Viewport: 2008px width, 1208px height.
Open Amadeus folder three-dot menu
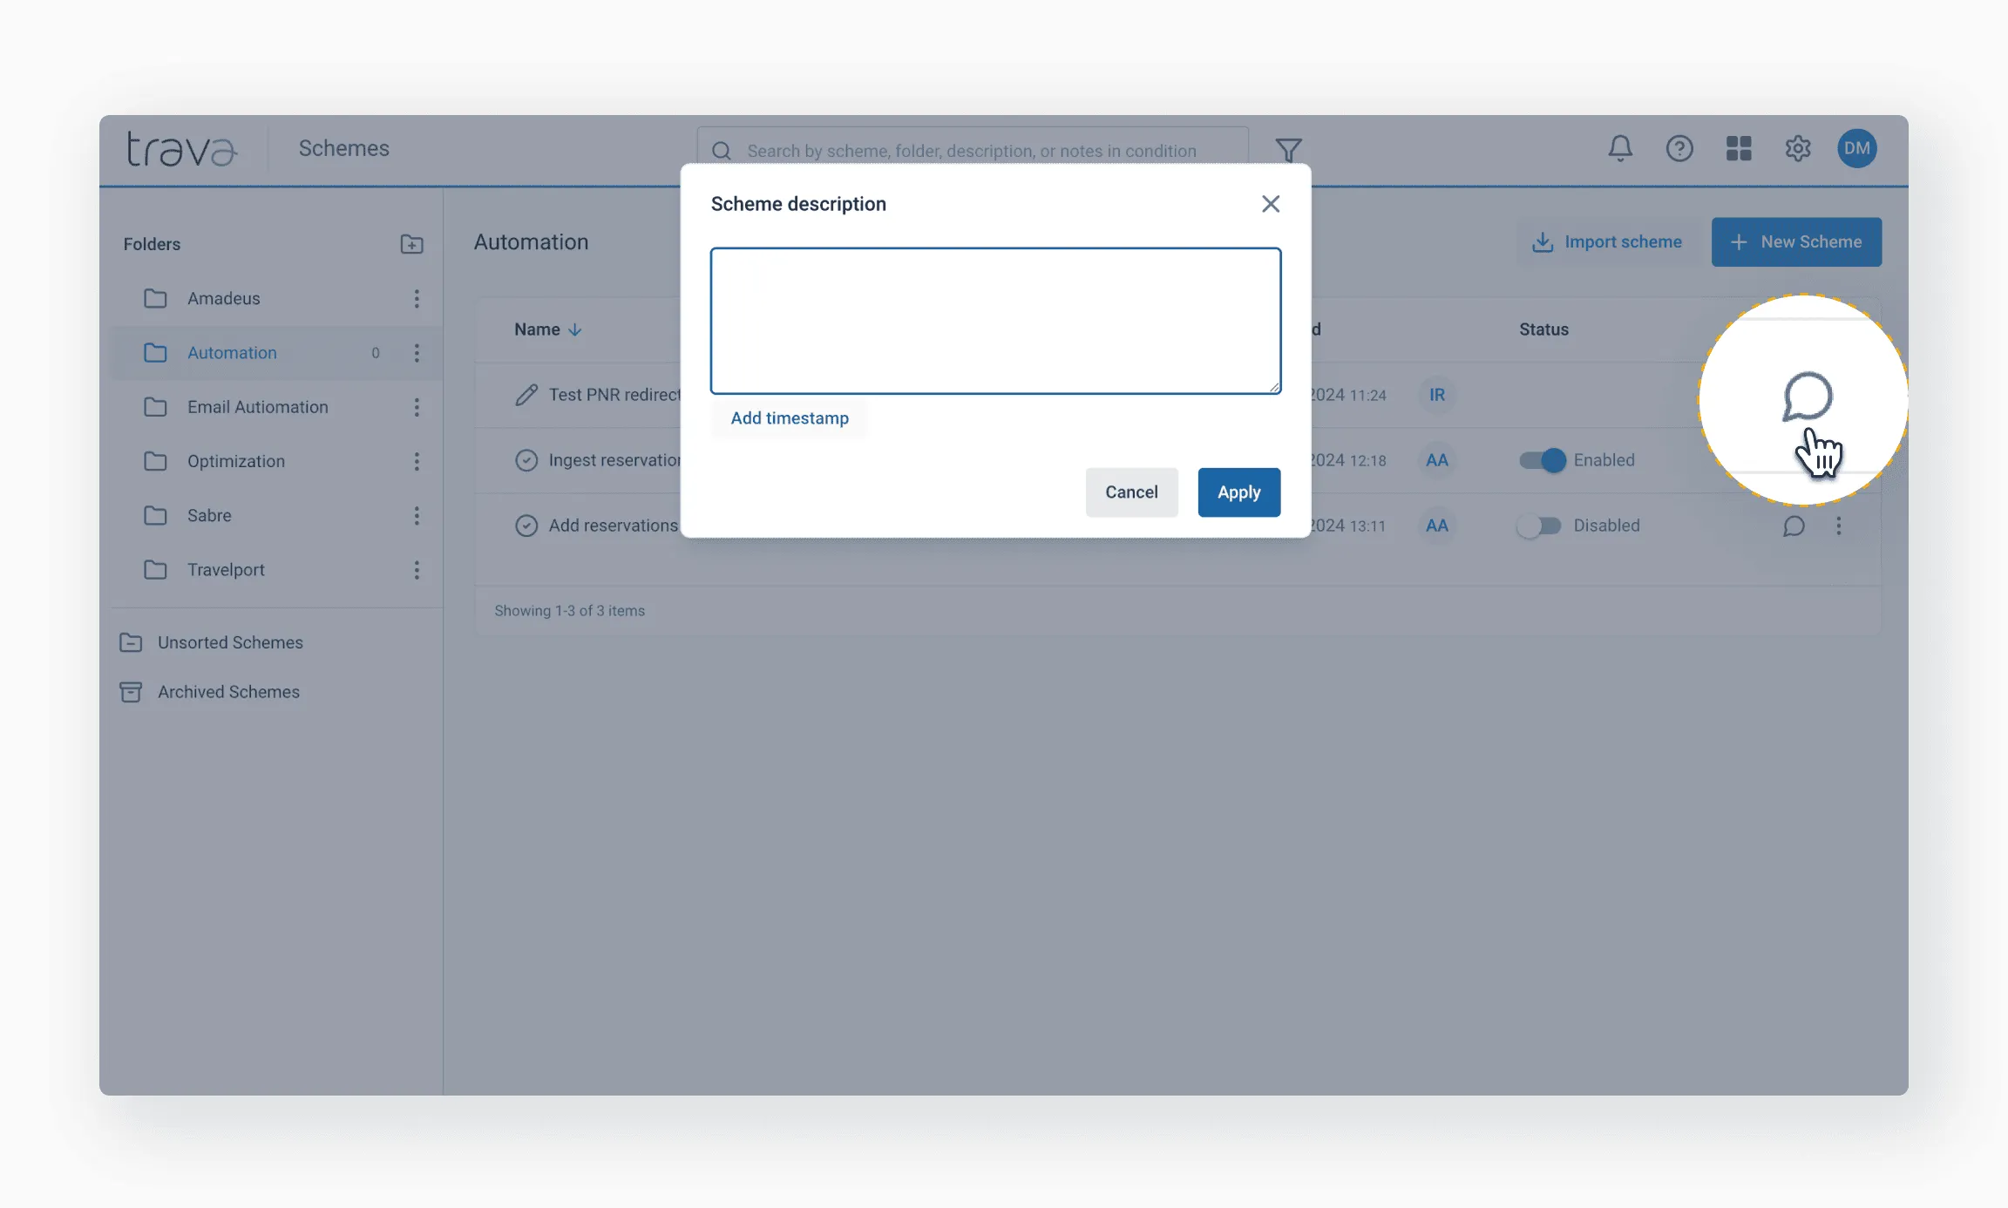click(417, 299)
